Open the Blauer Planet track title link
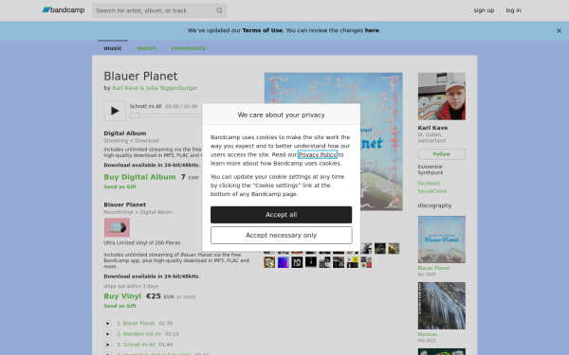Image resolution: width=569 pixels, height=355 pixels. [138, 323]
